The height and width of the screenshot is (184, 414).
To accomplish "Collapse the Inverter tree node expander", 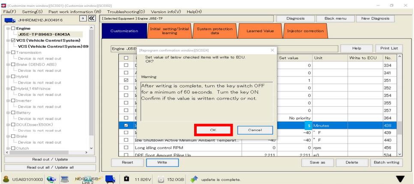I will coord(8,101).
